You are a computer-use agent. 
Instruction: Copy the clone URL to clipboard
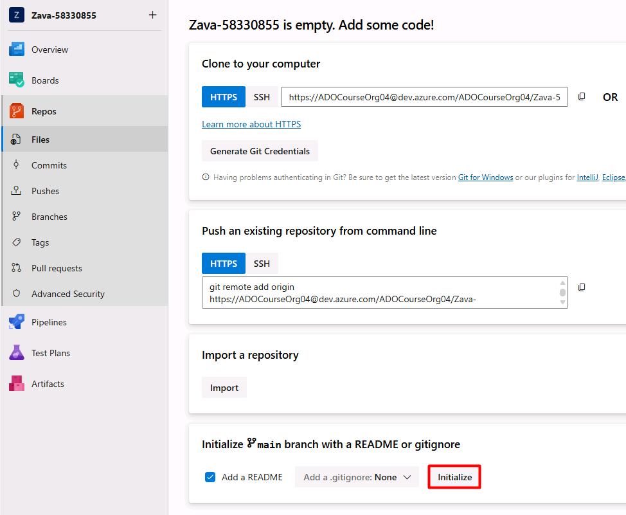582,96
